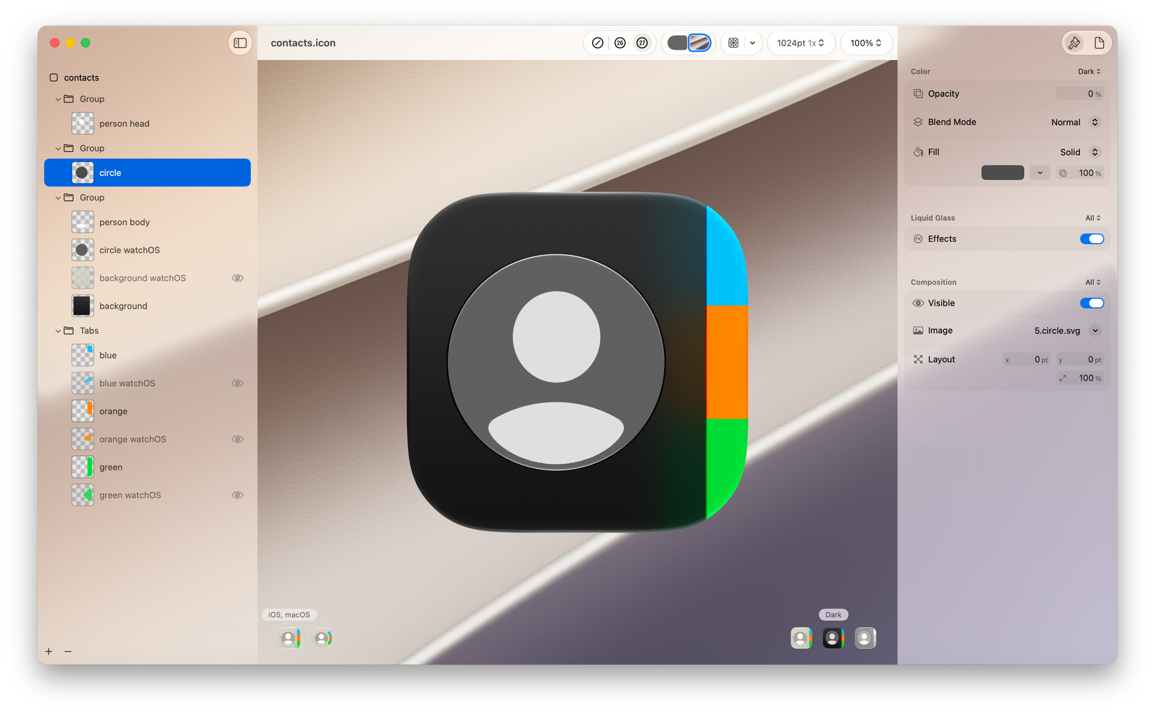The image size is (1155, 714).
Task: Show the icon grid overlay
Action: 733,43
